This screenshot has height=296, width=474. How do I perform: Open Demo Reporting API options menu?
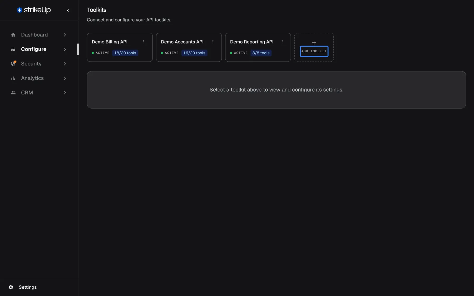282,42
